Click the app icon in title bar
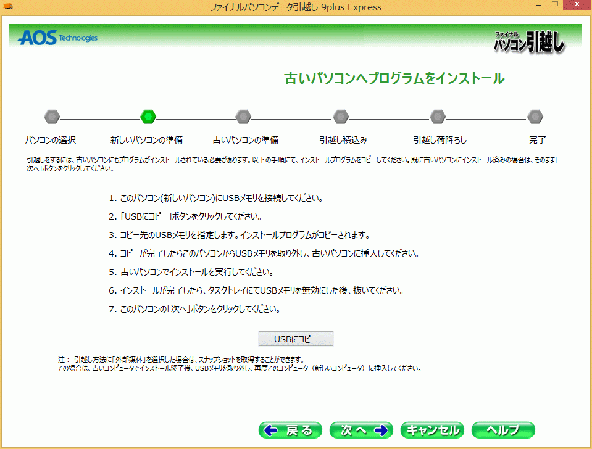Viewport: 592px width, 449px height. tap(7, 7)
